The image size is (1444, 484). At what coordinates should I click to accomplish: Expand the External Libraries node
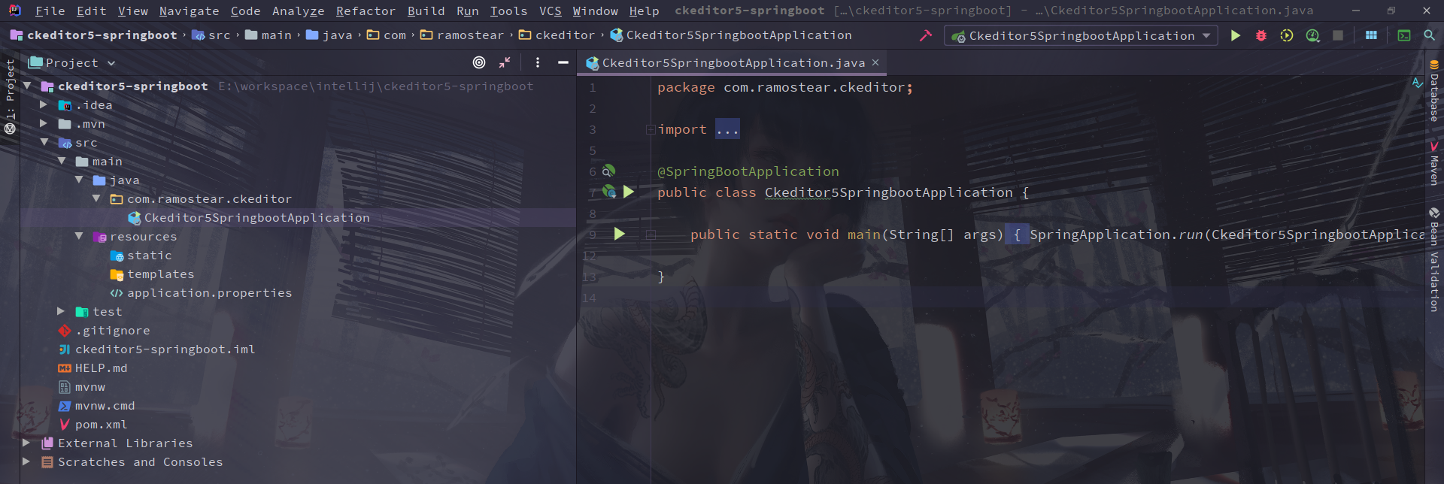click(x=27, y=443)
